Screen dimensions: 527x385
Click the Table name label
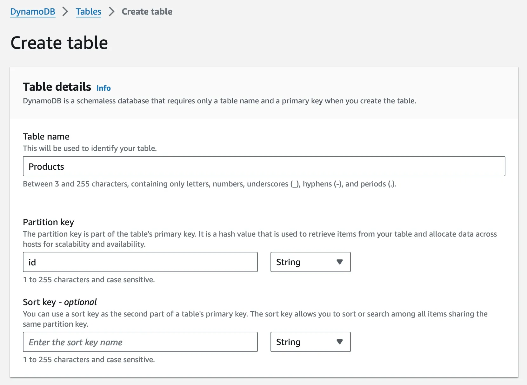[x=46, y=136]
